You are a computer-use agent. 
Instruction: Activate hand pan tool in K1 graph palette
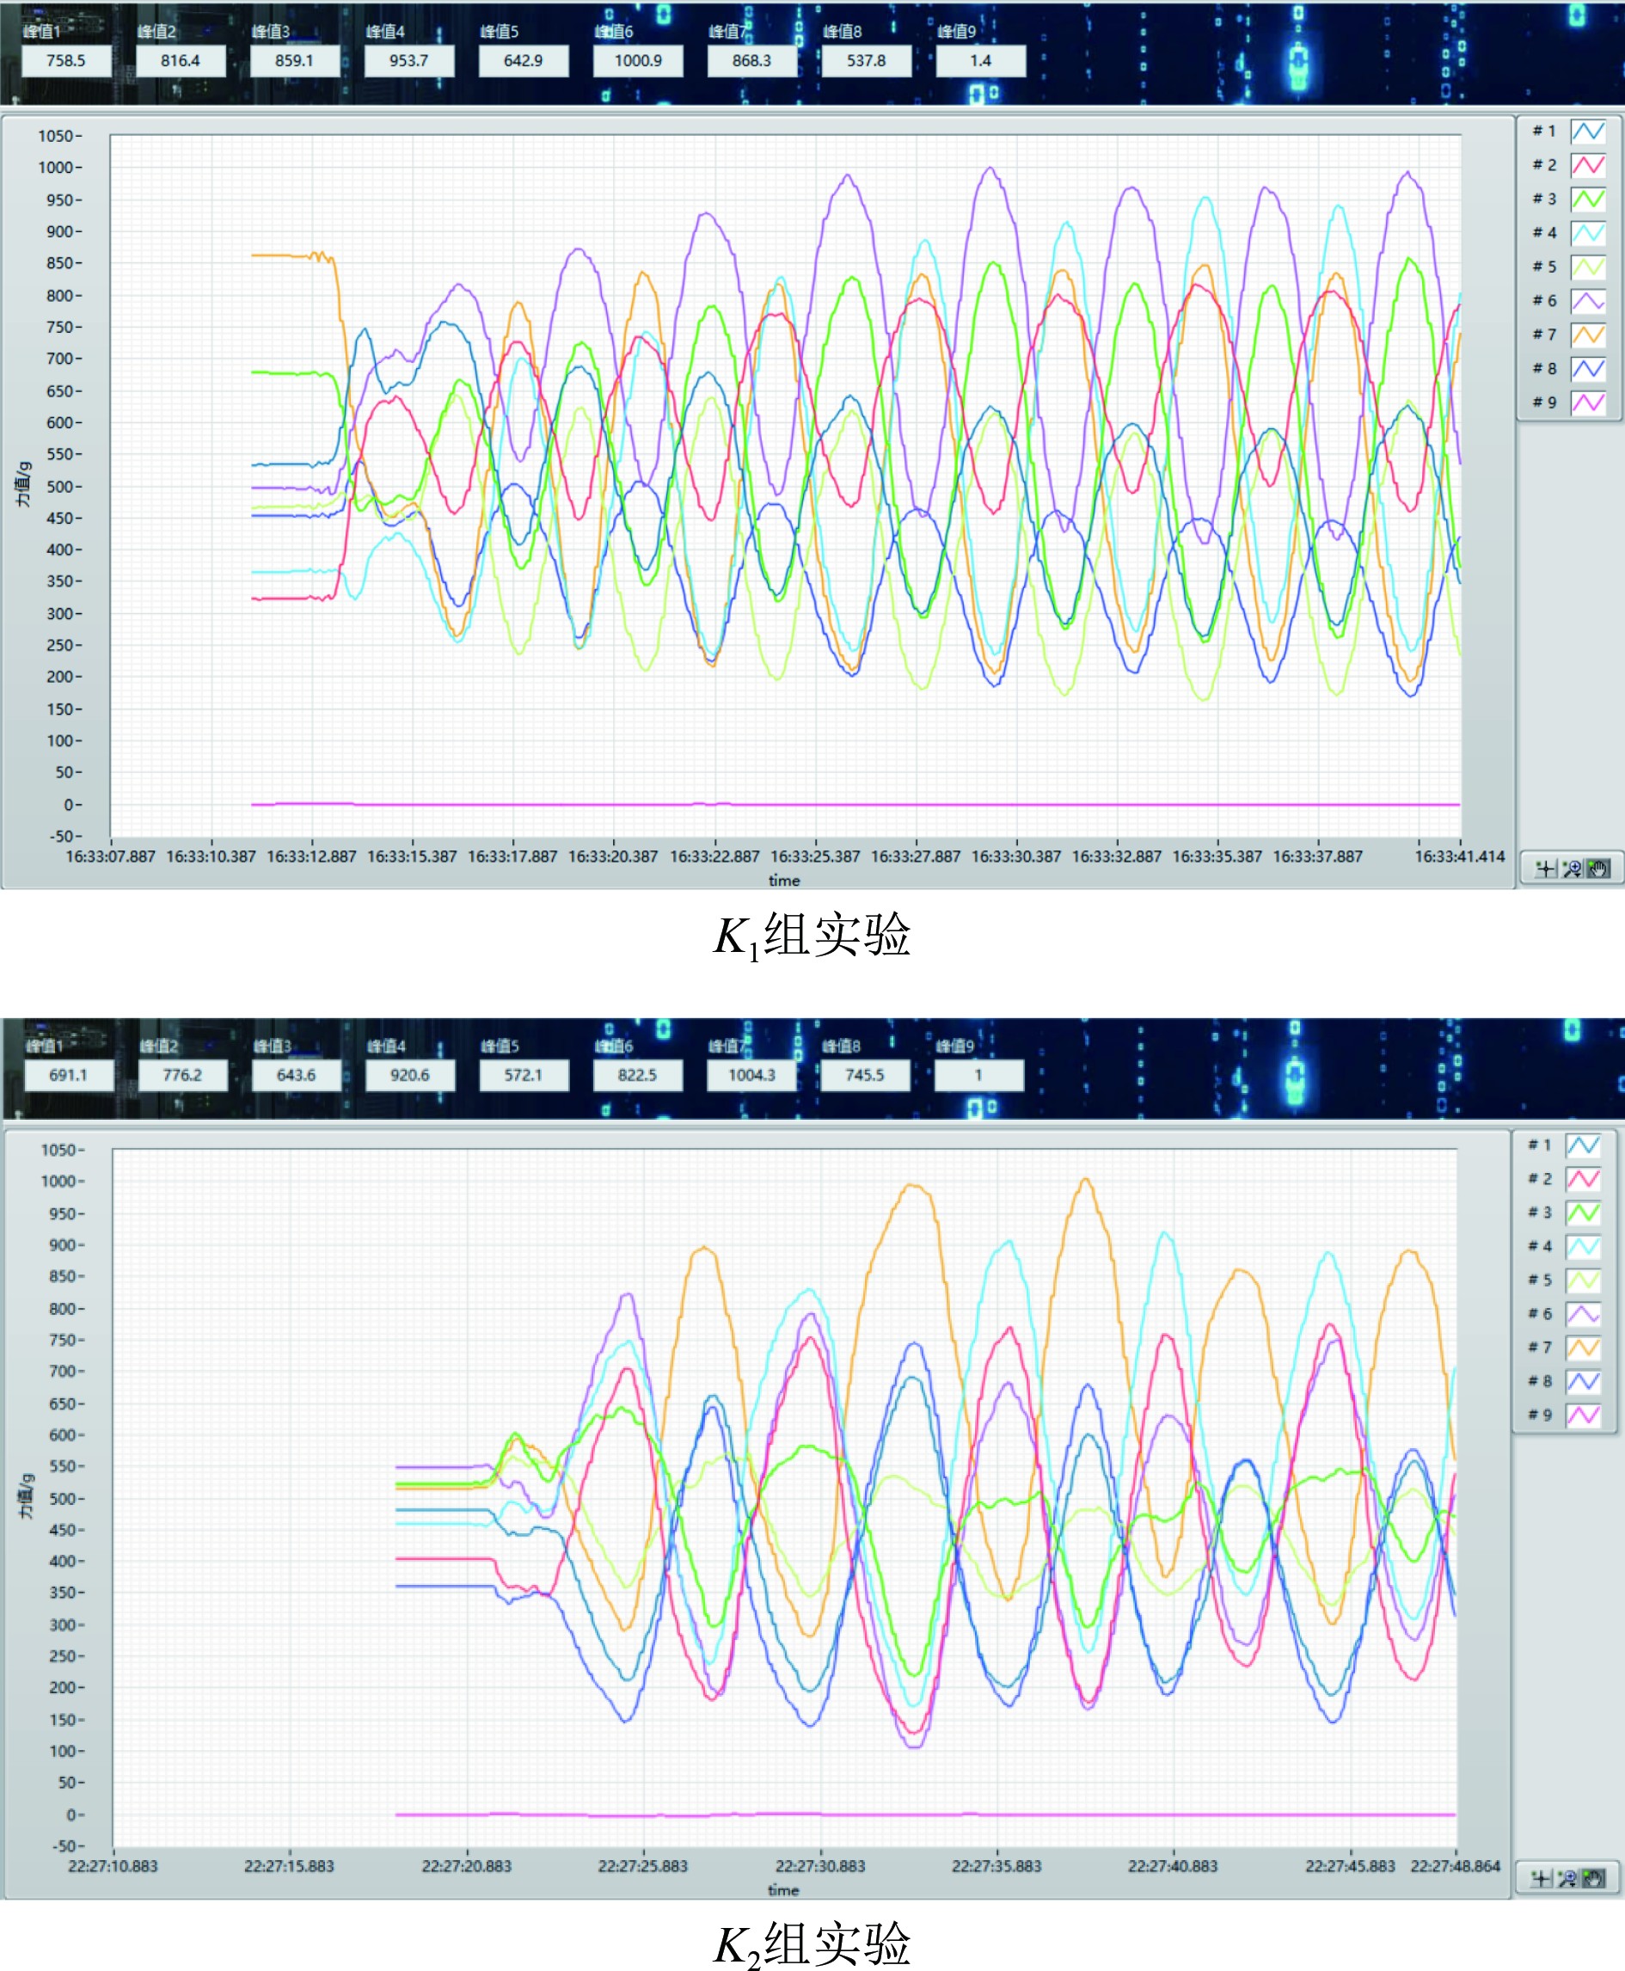[1597, 869]
